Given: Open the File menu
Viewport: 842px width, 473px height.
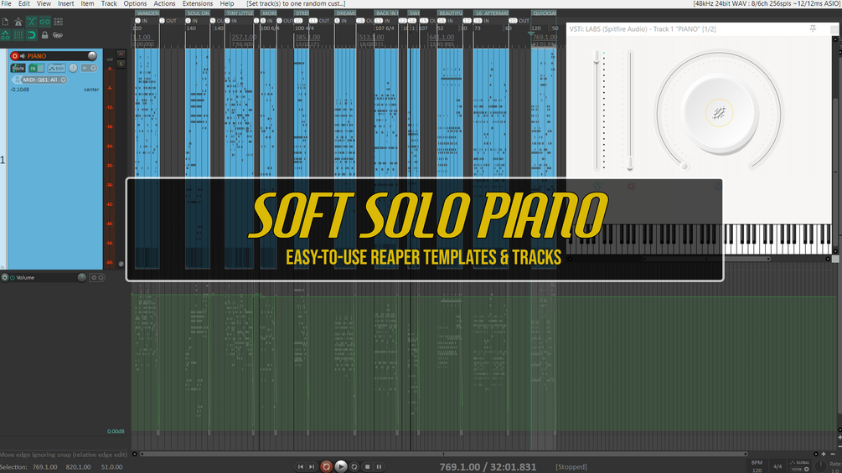Looking at the screenshot, I should [x=7, y=3].
